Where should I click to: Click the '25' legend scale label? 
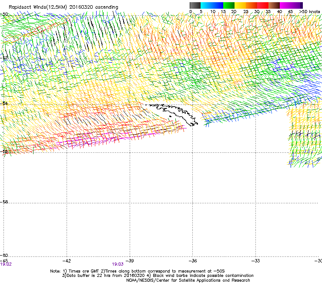click(246, 11)
